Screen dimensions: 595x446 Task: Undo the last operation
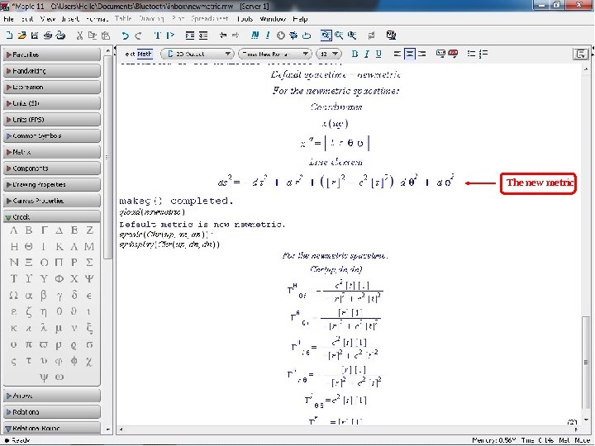[125, 36]
